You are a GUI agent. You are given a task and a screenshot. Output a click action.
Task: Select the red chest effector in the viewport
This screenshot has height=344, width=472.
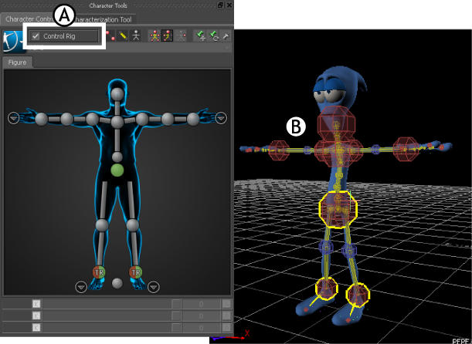click(x=338, y=151)
